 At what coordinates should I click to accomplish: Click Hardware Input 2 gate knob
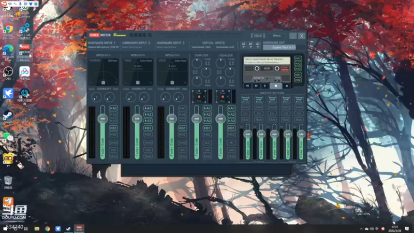pos(144,97)
